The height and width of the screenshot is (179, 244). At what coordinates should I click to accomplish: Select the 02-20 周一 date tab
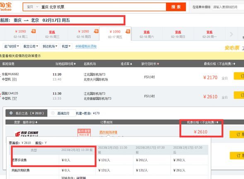click(x=210, y=34)
